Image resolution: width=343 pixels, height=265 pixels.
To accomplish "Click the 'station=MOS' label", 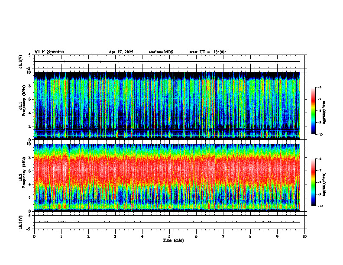I will pyautogui.click(x=161, y=52).
